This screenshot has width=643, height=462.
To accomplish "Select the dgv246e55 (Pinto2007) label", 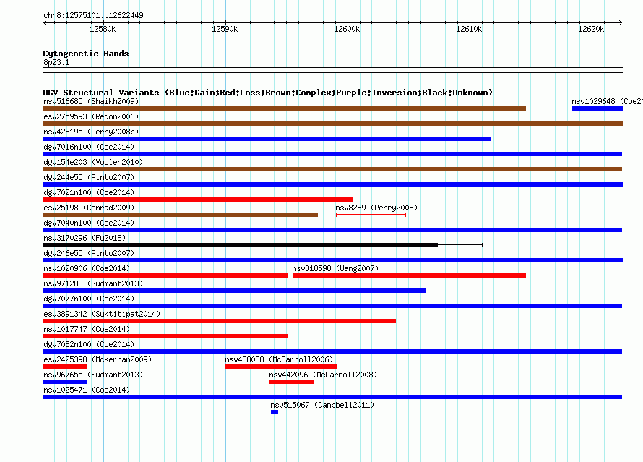I will tap(89, 253).
